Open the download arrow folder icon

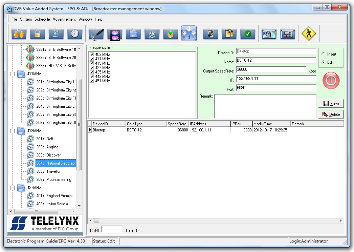pyautogui.click(x=171, y=34)
